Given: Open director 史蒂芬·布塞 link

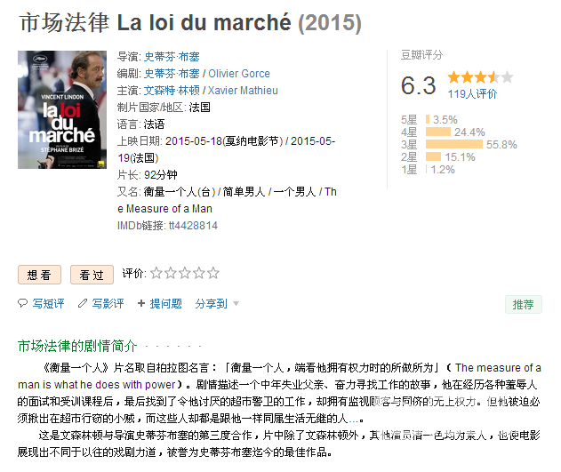Looking at the screenshot, I should (172, 57).
